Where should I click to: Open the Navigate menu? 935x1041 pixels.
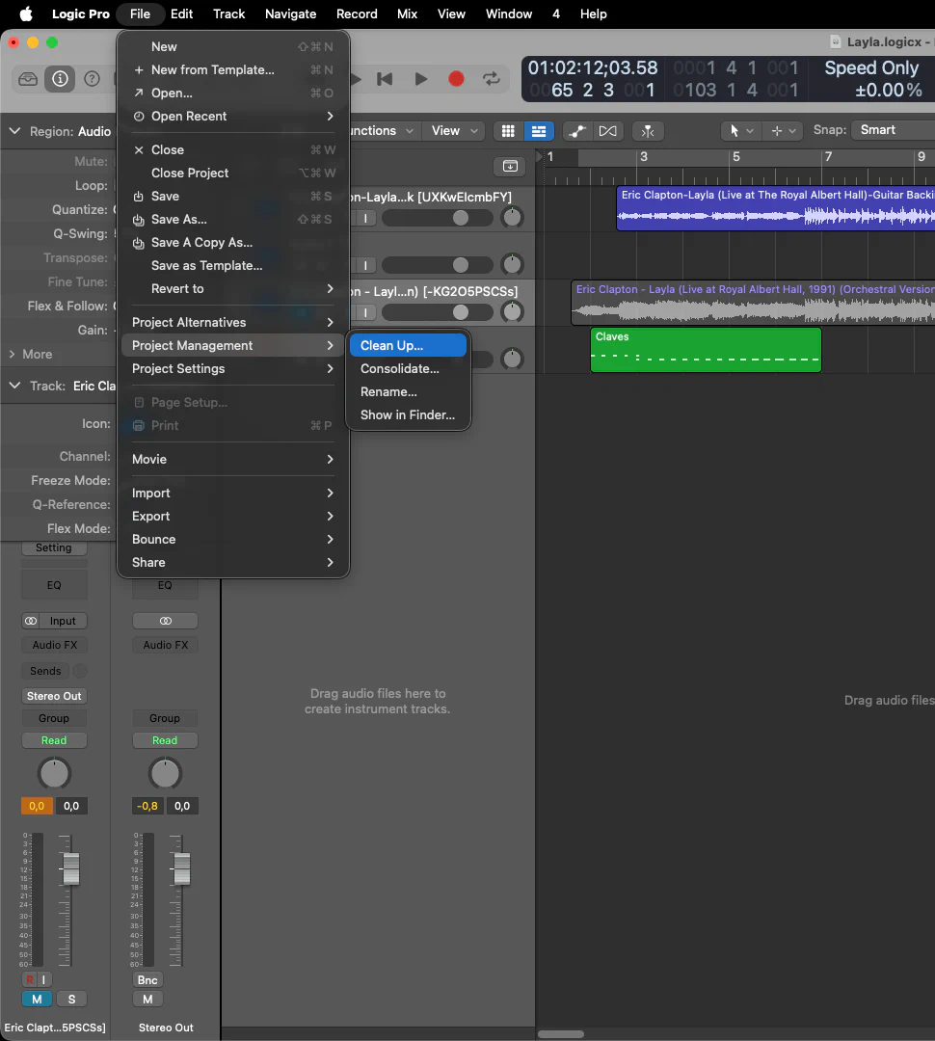click(290, 13)
